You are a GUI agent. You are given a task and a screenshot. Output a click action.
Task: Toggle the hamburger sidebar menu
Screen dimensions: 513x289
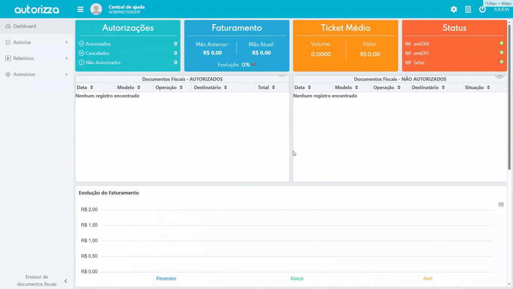80,9
